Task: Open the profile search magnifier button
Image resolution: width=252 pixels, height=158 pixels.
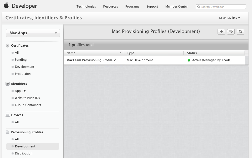Action: 240,32
